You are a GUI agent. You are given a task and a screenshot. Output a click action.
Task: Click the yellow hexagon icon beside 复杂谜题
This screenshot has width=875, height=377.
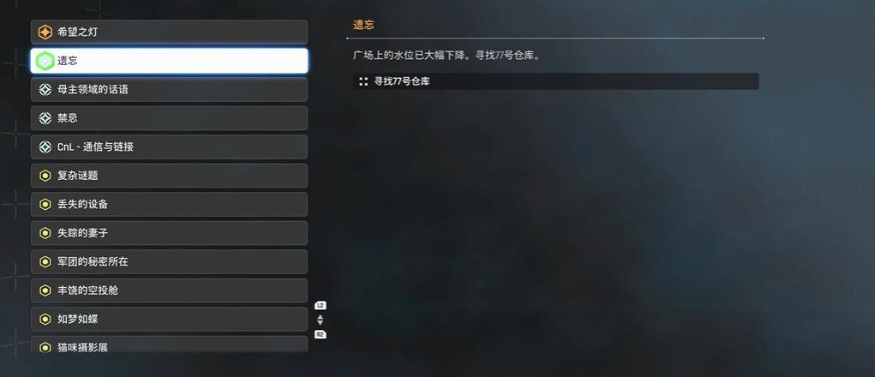pyautogui.click(x=45, y=176)
